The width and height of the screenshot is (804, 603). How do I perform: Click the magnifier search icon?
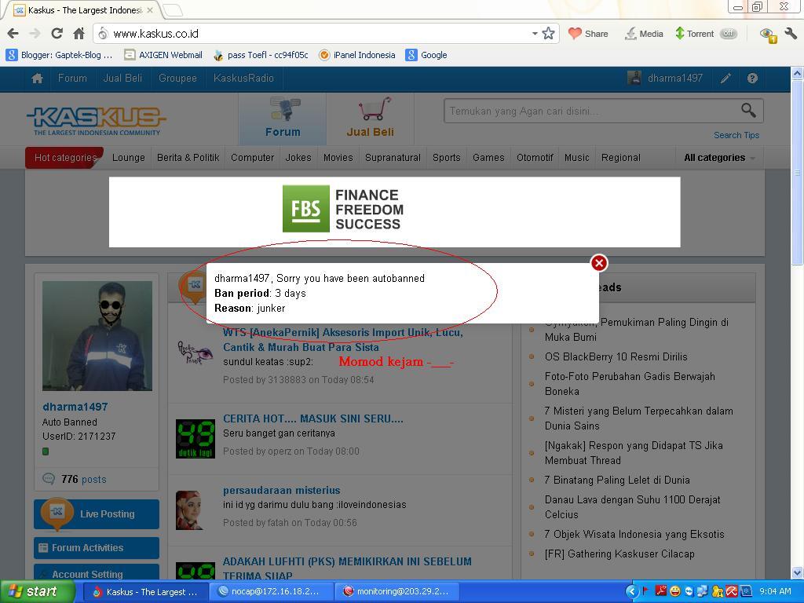point(748,110)
